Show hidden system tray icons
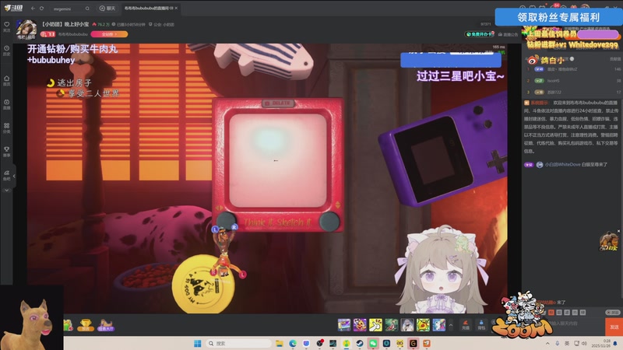Viewport: 623px width, 350px height. coord(548,343)
